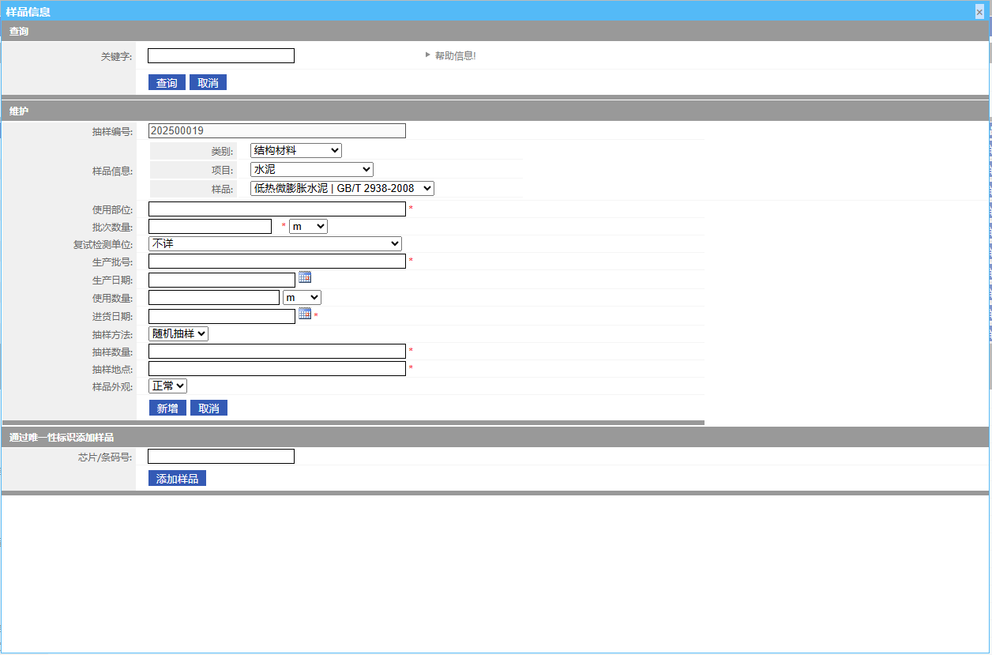This screenshot has height=655, width=992.
Task: Open the production date calendar picker
Action: click(305, 277)
